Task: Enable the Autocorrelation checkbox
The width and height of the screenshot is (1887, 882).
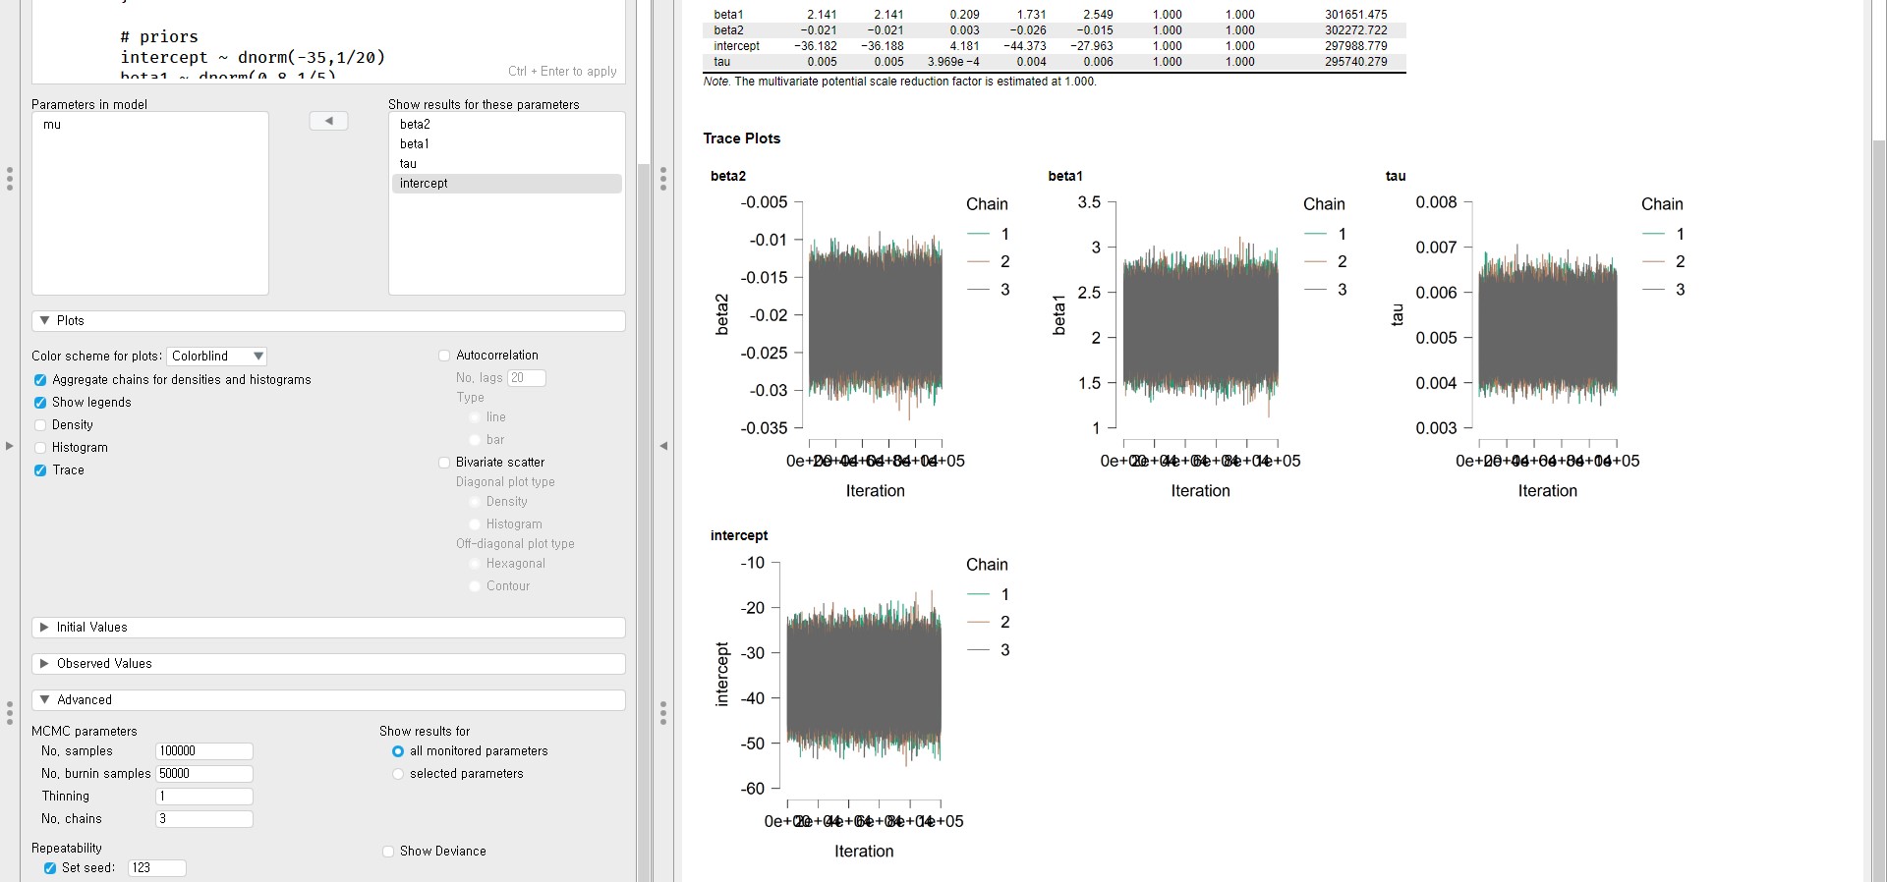Action: (x=444, y=356)
